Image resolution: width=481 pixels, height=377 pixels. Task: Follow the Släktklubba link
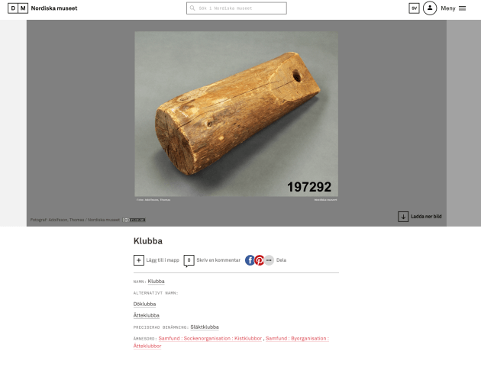click(x=205, y=327)
